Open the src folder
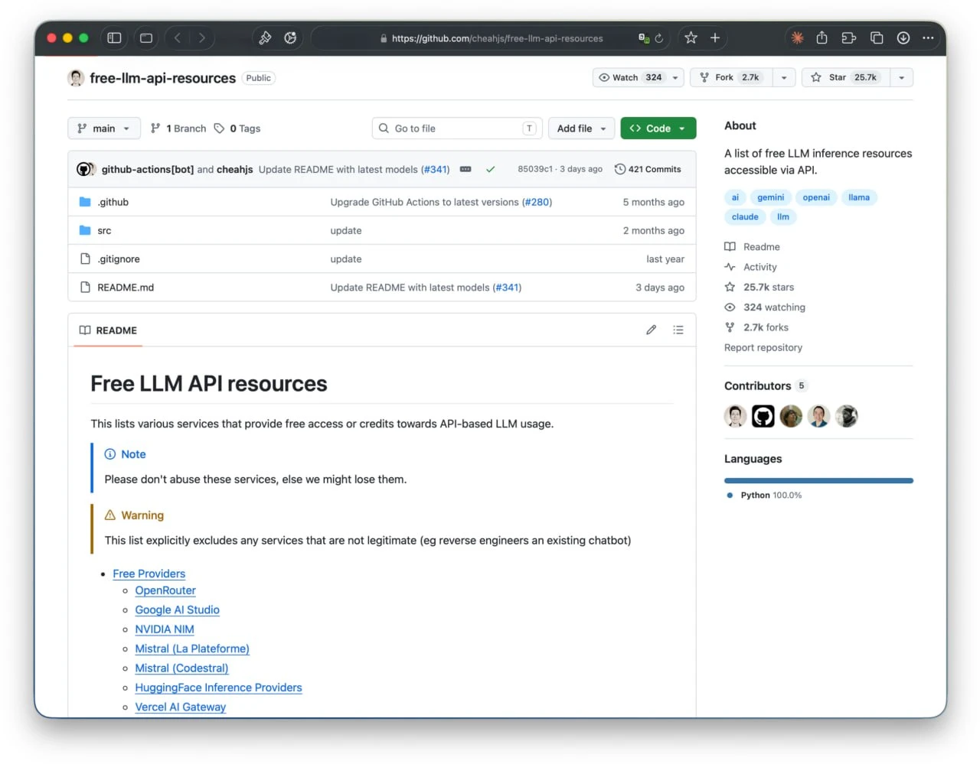980x764 pixels. point(104,230)
